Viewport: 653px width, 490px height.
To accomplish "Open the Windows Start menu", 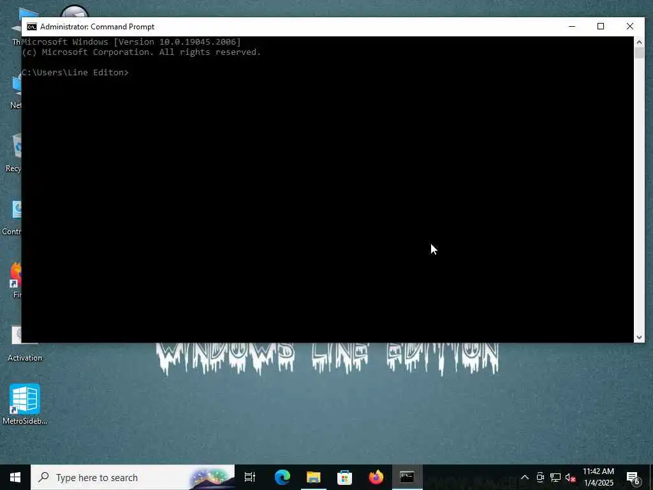I will pos(15,477).
